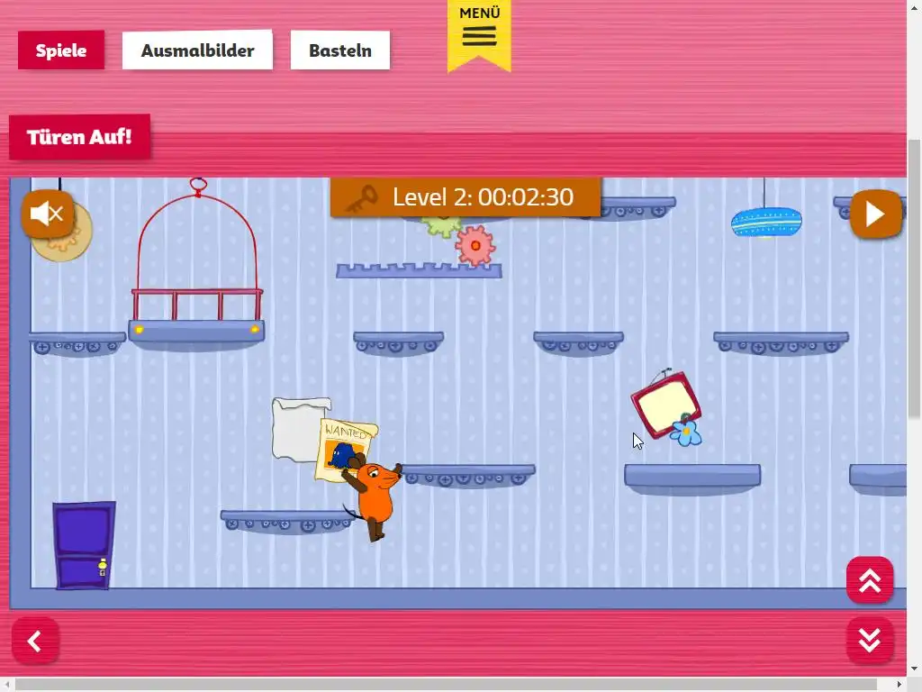Click the key icon in level banner
This screenshot has width=922, height=692.
tap(361, 197)
